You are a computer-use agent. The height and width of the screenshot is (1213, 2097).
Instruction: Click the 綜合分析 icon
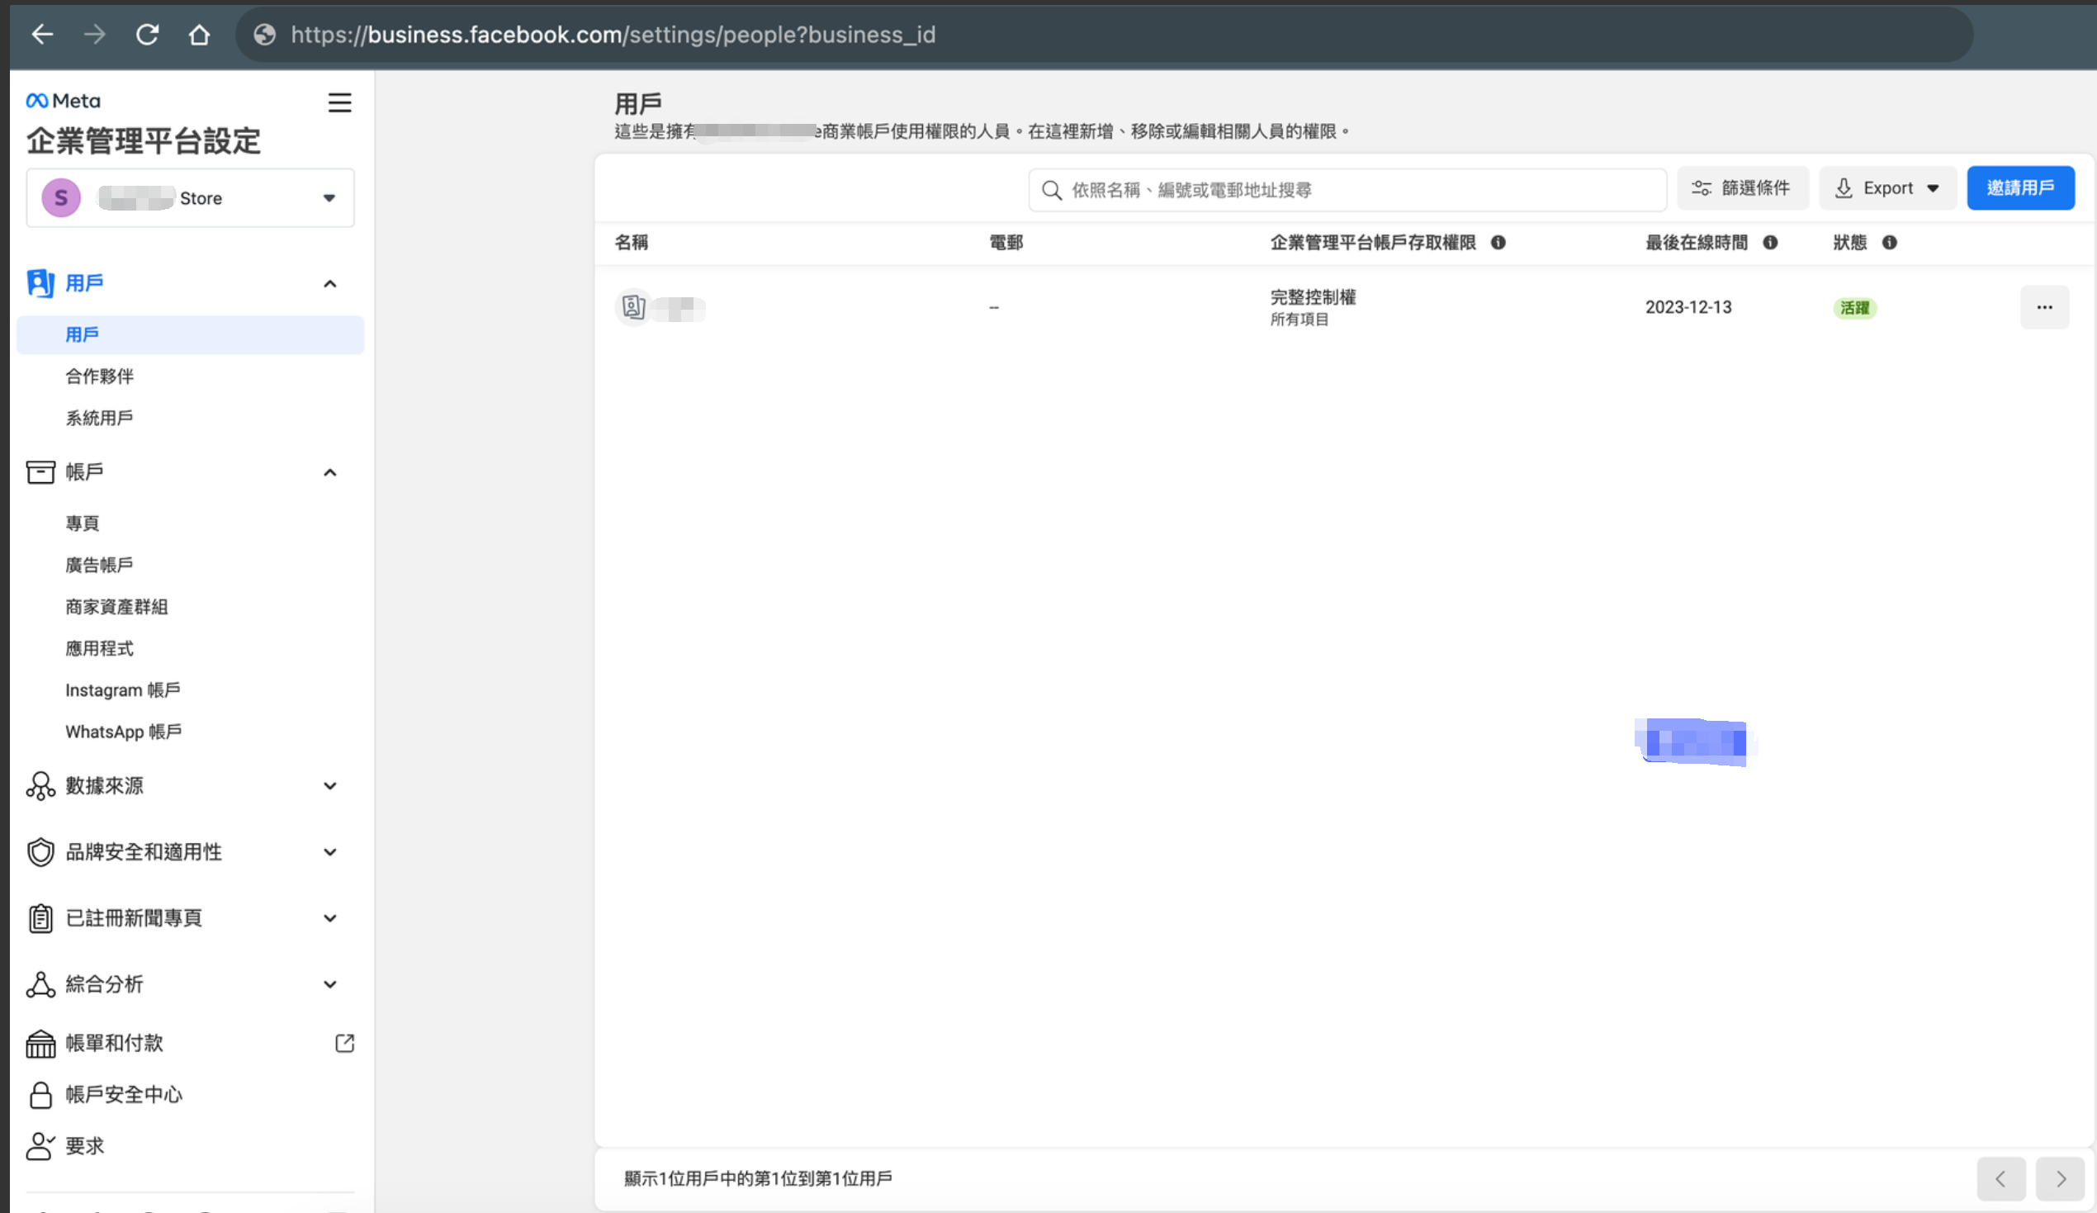(40, 984)
